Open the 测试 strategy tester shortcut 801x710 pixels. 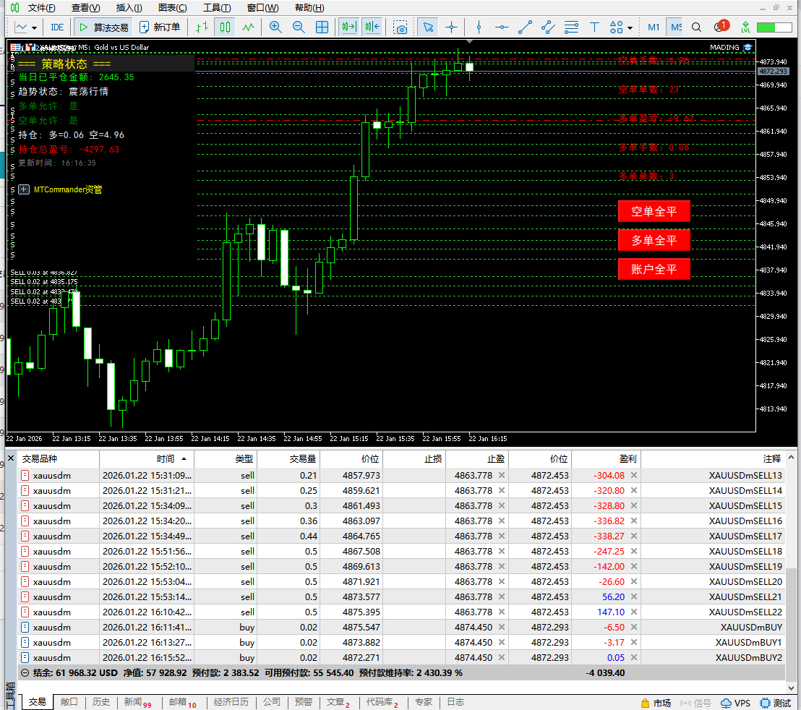tap(776, 703)
